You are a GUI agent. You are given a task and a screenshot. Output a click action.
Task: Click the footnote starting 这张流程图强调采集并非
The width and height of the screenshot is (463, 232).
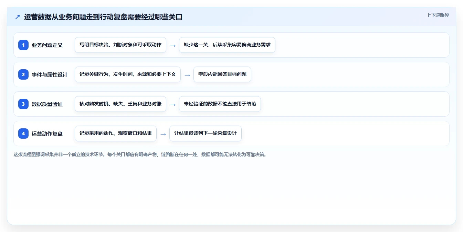[140, 154]
